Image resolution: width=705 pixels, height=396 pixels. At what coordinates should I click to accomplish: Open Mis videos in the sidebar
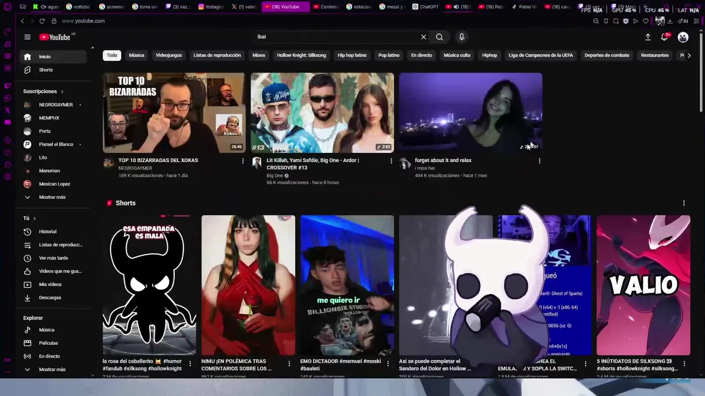[54, 284]
